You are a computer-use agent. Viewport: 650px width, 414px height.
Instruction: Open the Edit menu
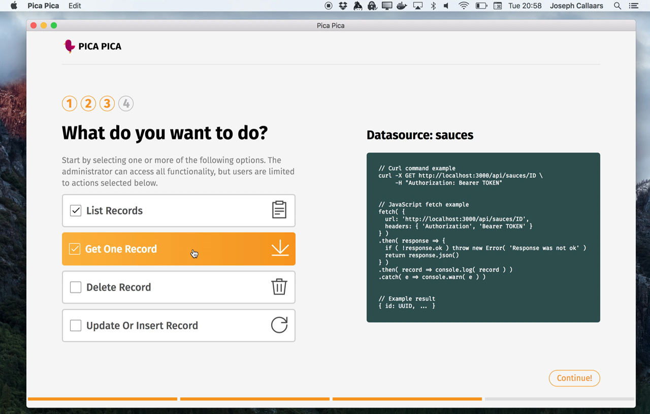click(x=75, y=6)
